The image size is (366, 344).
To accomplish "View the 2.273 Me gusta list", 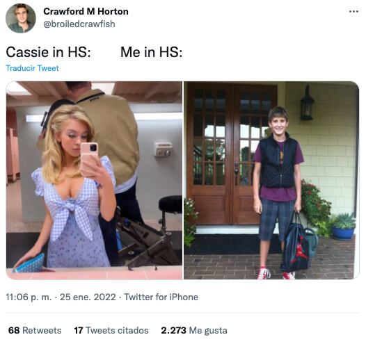I will [194, 330].
